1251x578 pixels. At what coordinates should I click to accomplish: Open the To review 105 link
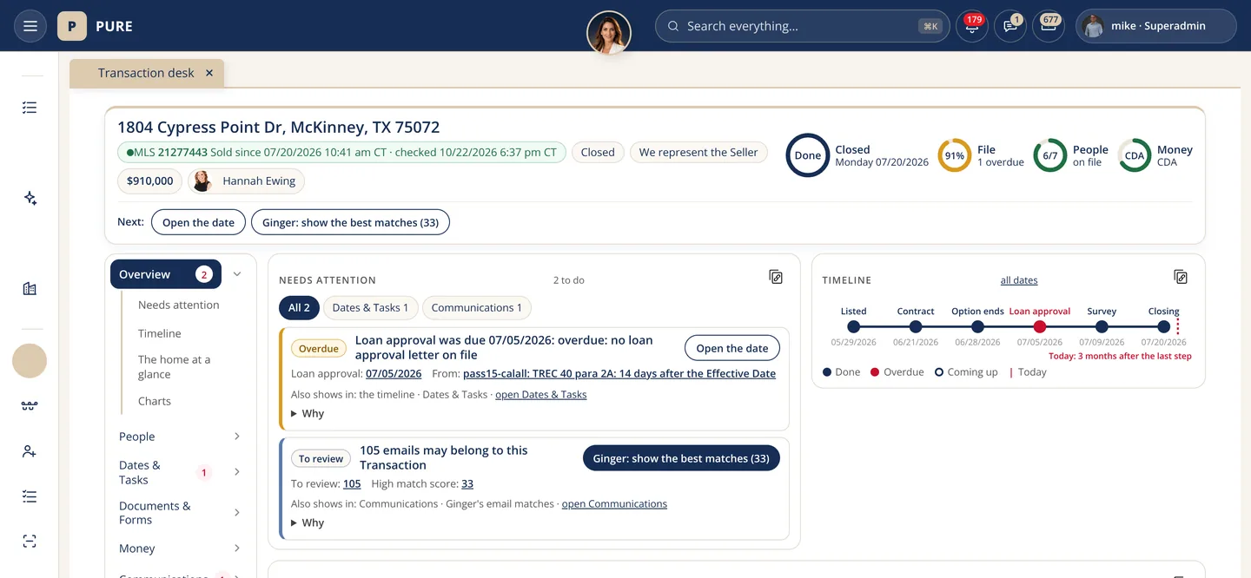coord(352,483)
